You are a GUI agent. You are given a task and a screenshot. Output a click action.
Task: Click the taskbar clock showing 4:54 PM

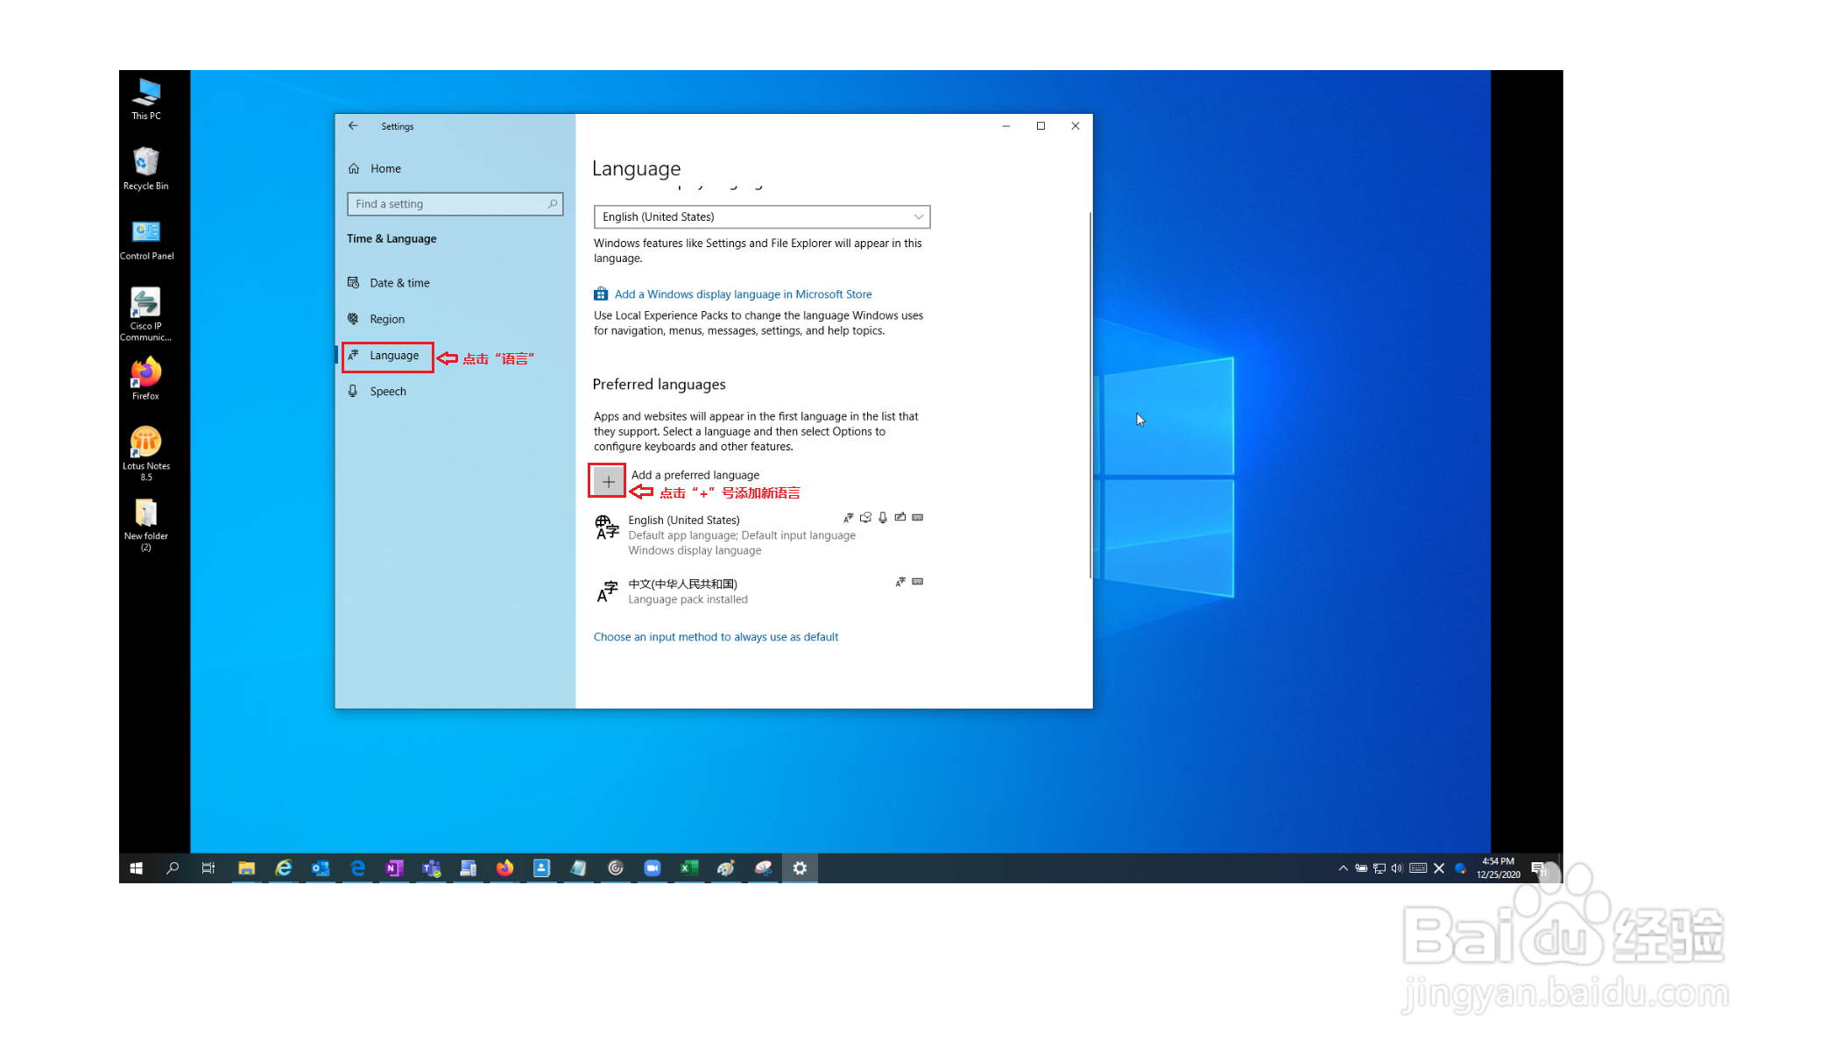pyautogui.click(x=1499, y=868)
